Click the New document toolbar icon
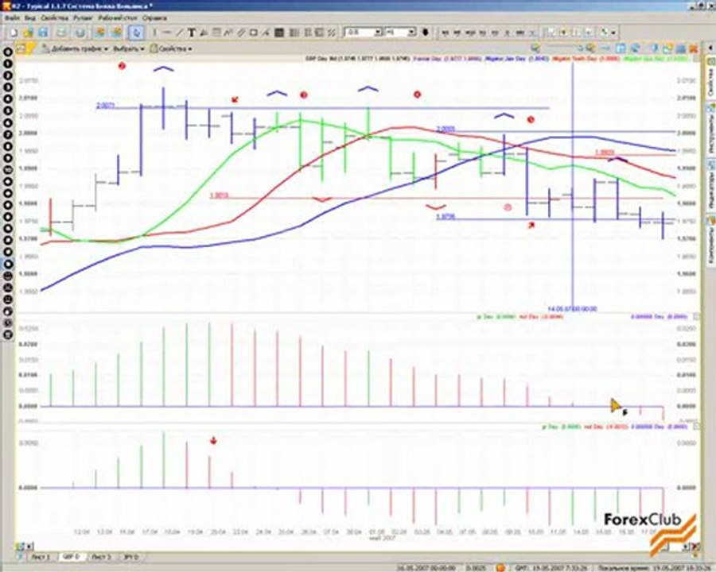This screenshot has height=572, width=716. [x=14, y=33]
